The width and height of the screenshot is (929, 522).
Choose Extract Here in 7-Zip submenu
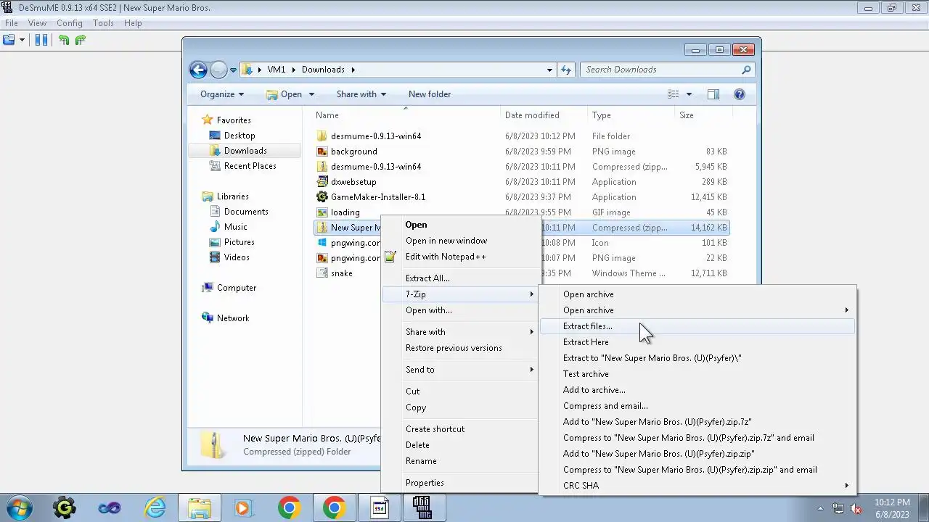point(697,342)
